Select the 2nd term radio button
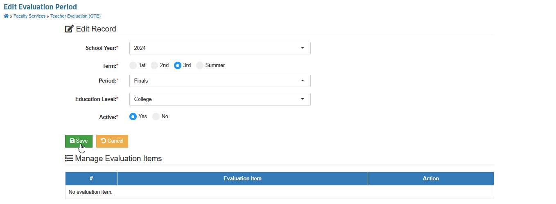This screenshot has width=556, height=204. tap(154, 65)
